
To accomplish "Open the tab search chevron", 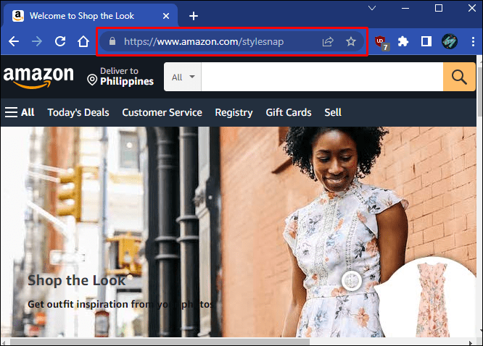I will pos(372,8).
